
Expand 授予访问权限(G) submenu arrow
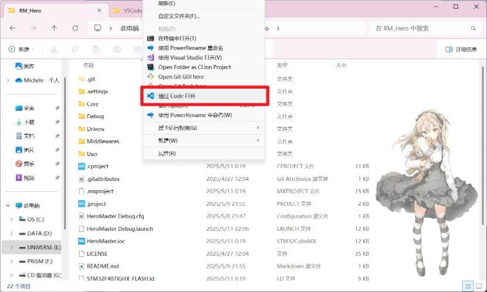coord(258,128)
